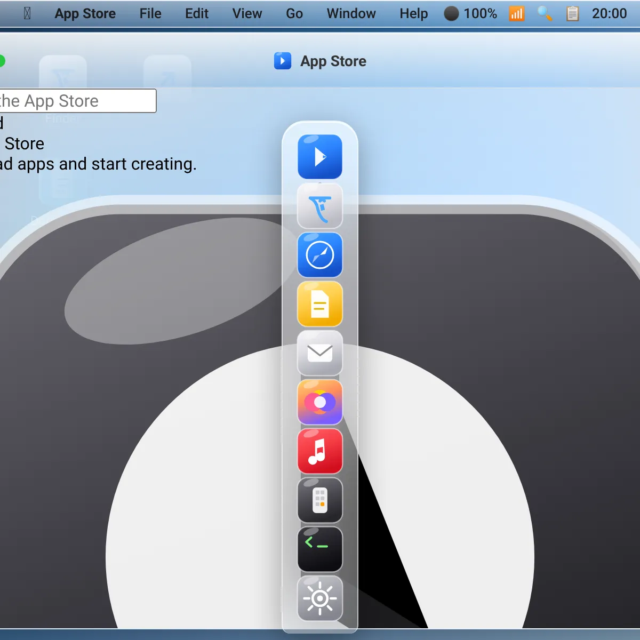640x640 pixels.
Task: Open the App Store menu in menu bar
Action: [x=85, y=13]
